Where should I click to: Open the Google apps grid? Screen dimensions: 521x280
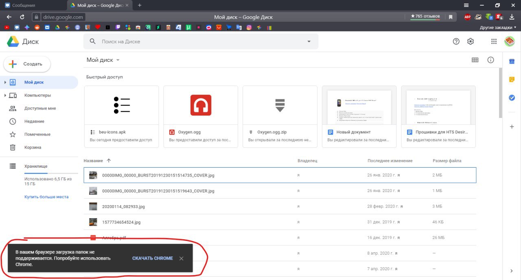point(494,41)
